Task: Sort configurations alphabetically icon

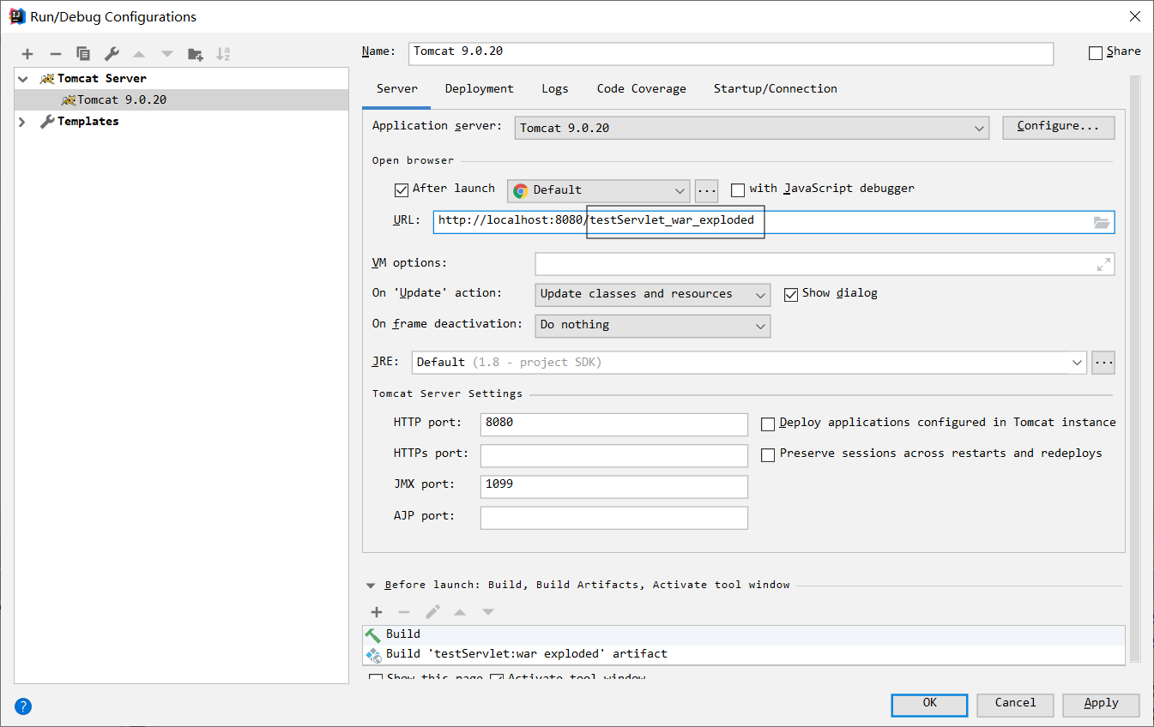Action: [223, 54]
